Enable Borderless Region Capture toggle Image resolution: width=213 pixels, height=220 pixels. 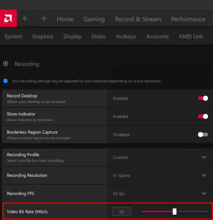[x=203, y=135]
